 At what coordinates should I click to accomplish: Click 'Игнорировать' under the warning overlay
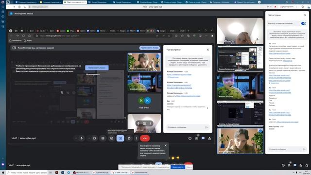[93, 74]
